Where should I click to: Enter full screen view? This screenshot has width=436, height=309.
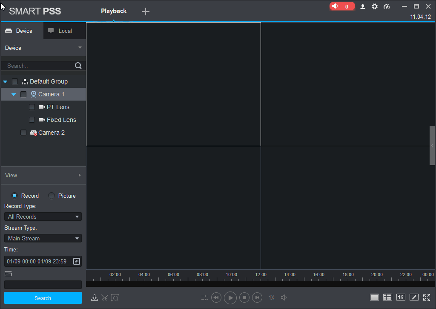[427, 297]
